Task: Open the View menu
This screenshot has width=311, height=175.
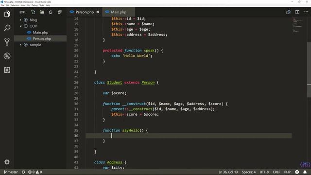Action: 23,5
